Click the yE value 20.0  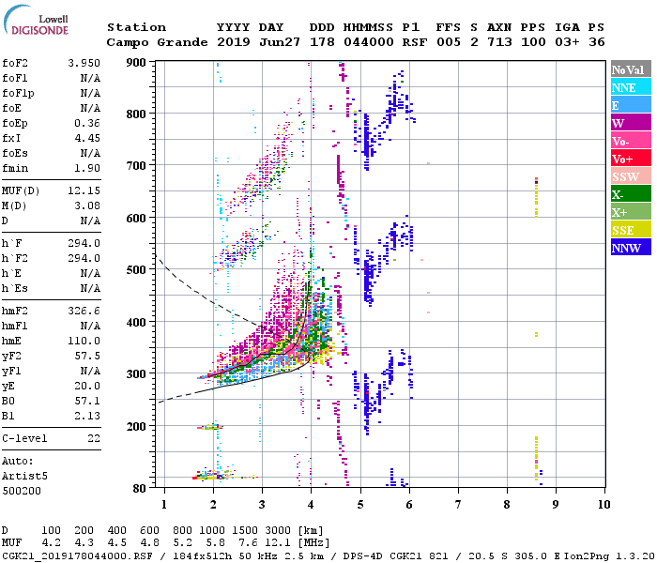coord(87,387)
